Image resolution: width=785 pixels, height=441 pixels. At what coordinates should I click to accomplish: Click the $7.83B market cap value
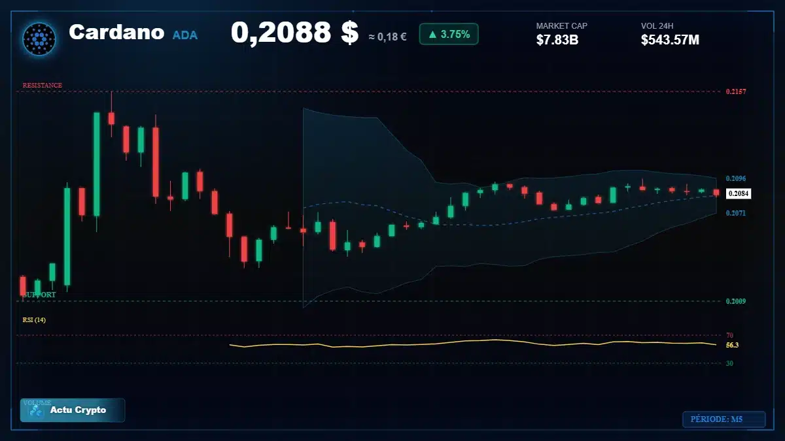pos(557,40)
